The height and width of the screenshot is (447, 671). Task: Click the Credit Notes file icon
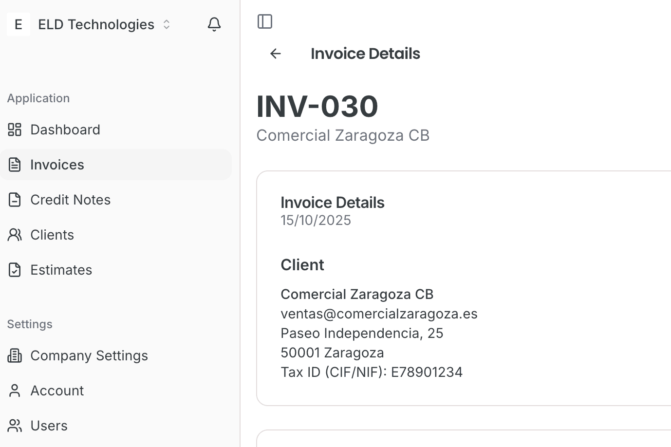pyautogui.click(x=14, y=200)
